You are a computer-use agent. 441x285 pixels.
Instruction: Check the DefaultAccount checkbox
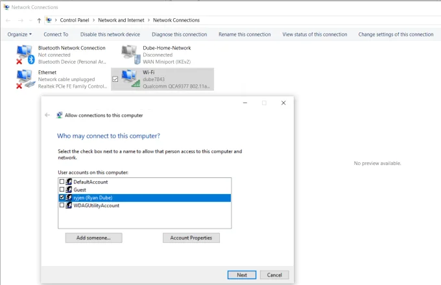coord(62,182)
